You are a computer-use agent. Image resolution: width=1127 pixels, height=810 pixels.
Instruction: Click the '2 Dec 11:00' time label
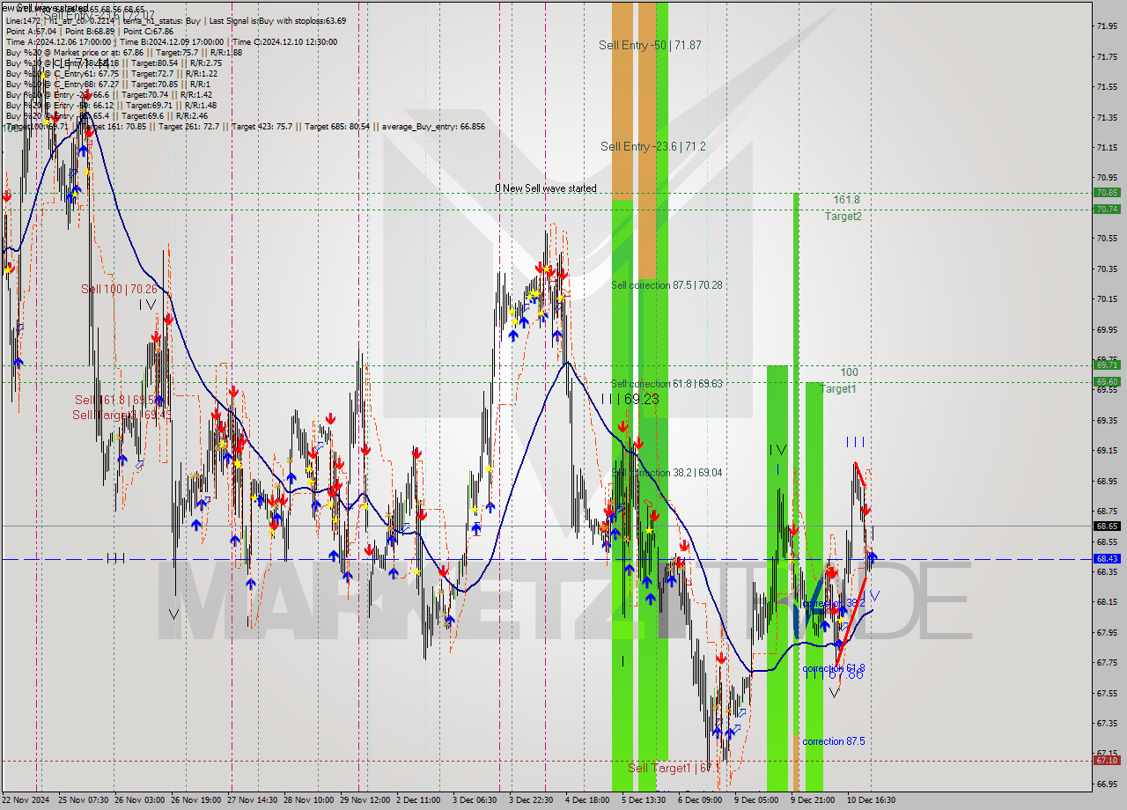[418, 800]
